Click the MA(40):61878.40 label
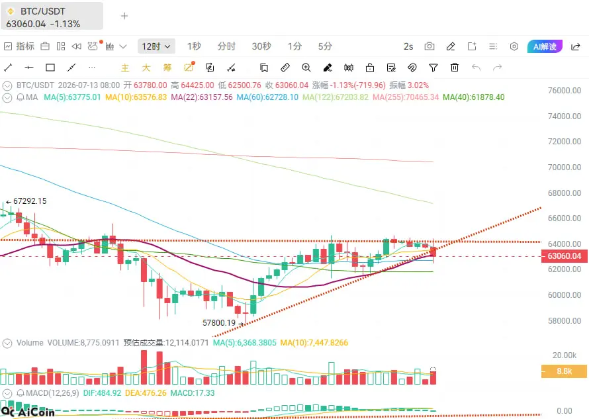Image resolution: width=589 pixels, height=419 pixels. tap(473, 97)
